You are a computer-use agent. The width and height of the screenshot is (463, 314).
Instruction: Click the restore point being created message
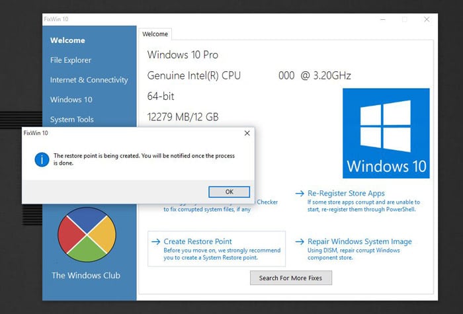(x=144, y=159)
